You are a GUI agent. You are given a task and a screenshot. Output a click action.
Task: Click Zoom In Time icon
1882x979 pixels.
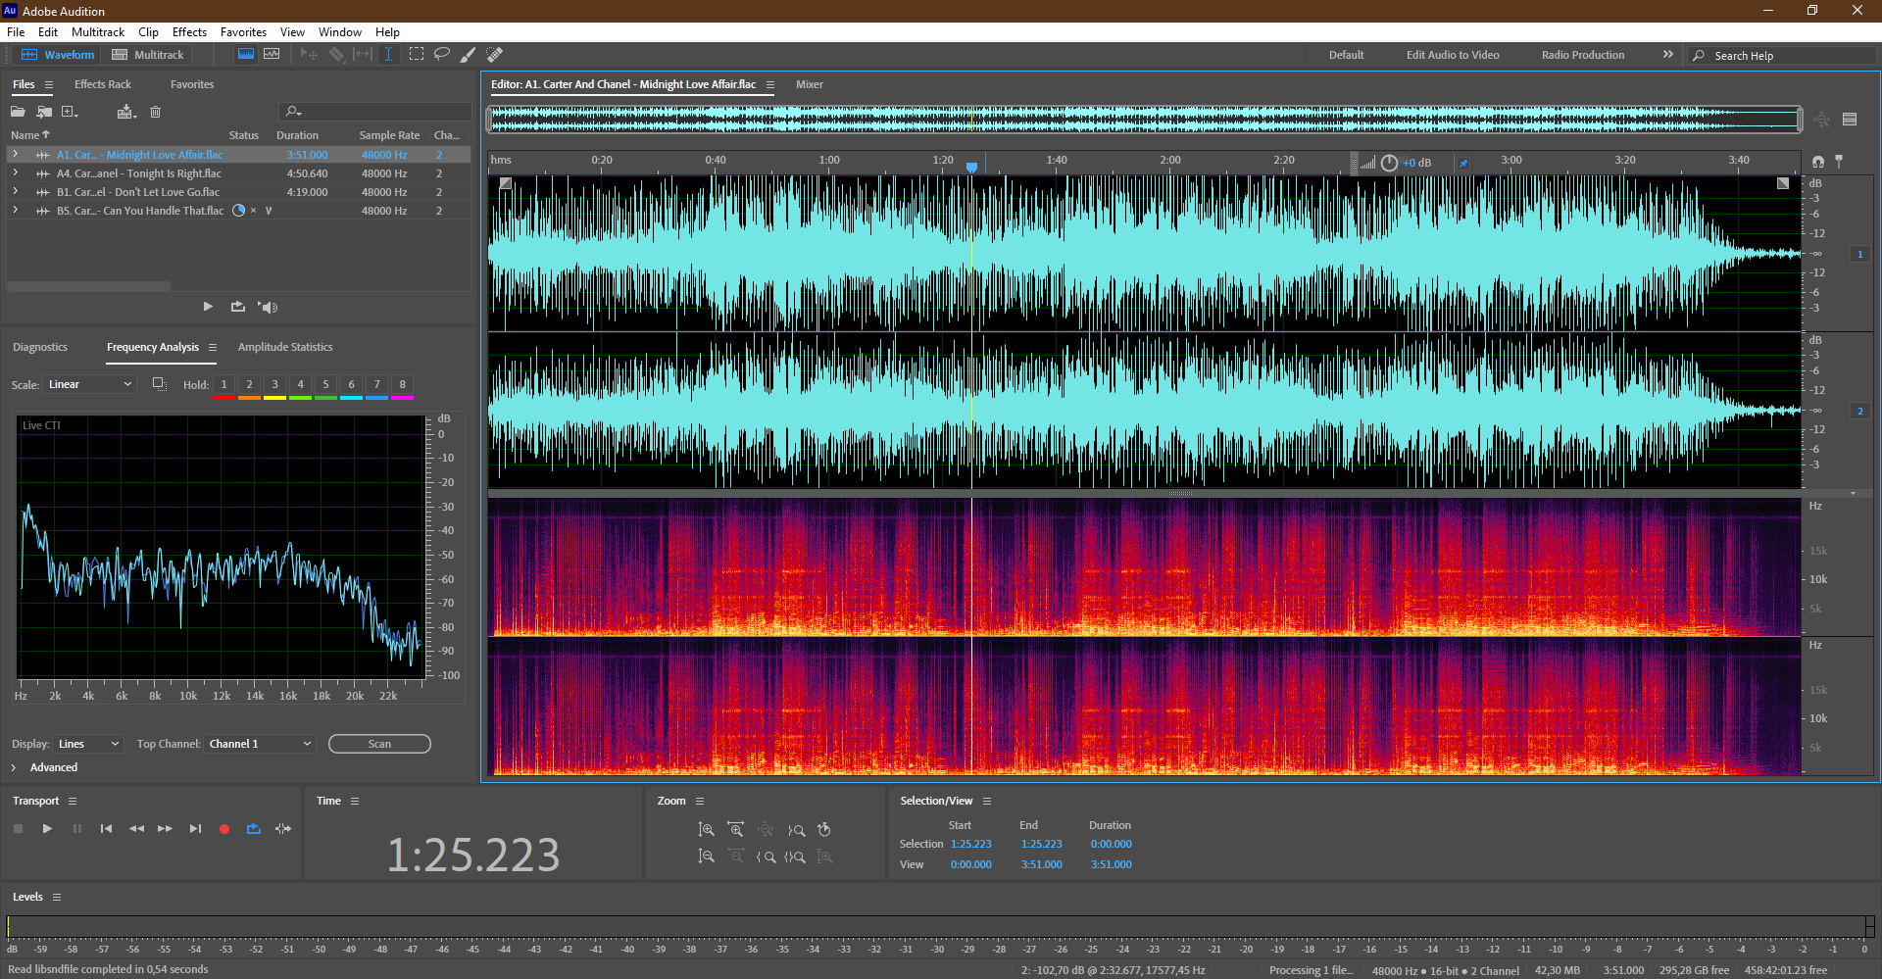tap(736, 830)
